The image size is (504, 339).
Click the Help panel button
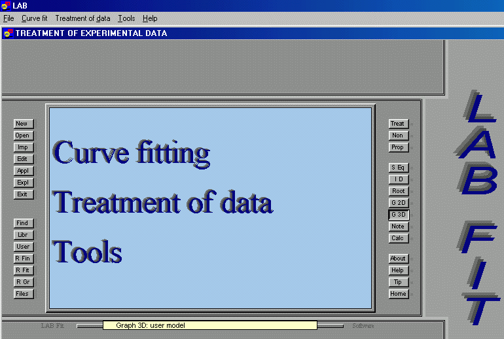click(x=399, y=270)
